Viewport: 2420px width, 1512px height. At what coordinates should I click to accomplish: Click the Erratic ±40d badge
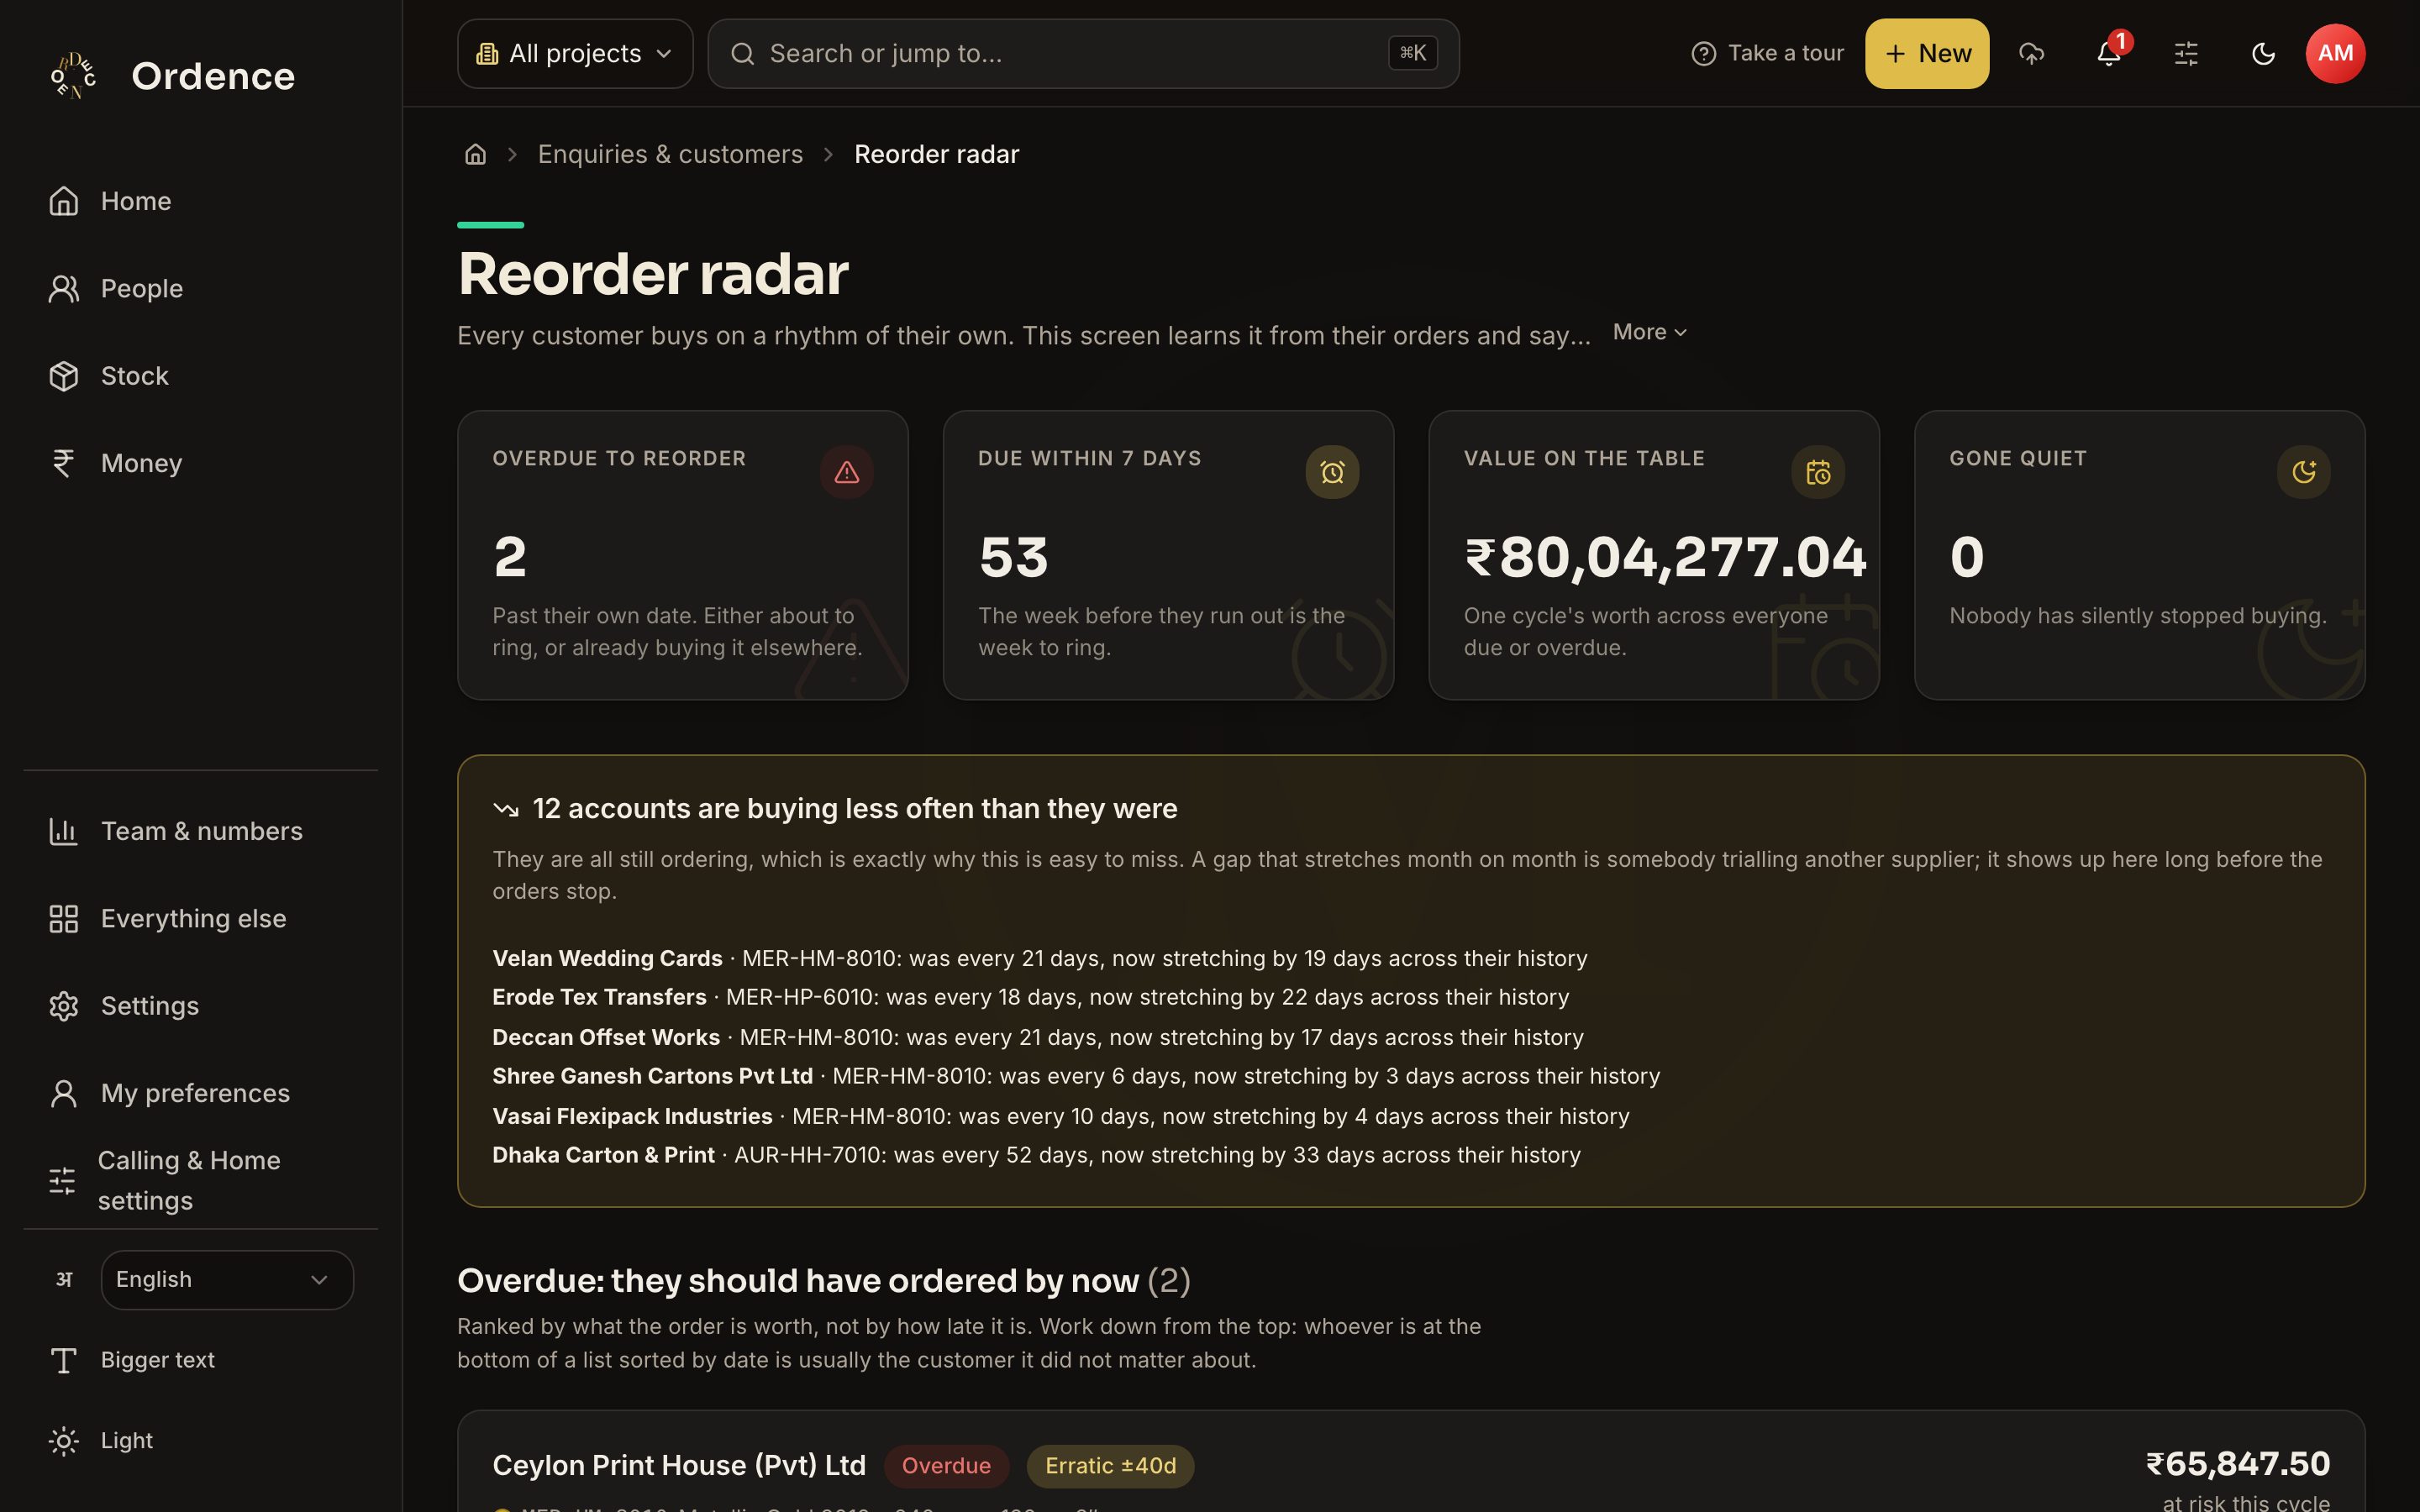pos(1110,1466)
